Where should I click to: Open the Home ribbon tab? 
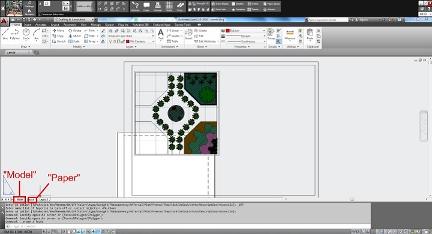[x=16, y=25]
